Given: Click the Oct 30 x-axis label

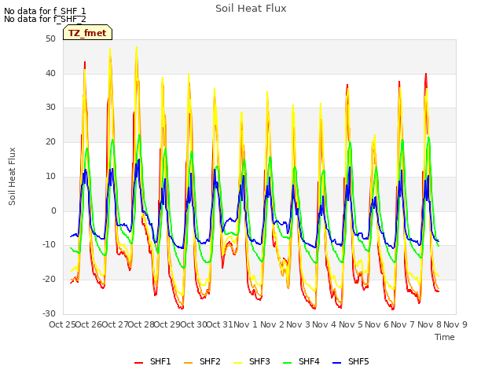Looking at the screenshot, I should (x=194, y=324).
